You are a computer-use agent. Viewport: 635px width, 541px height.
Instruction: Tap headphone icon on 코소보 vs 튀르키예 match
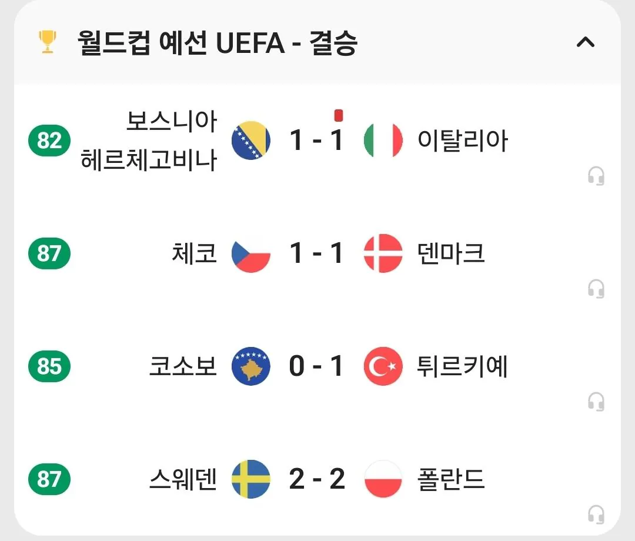596,402
